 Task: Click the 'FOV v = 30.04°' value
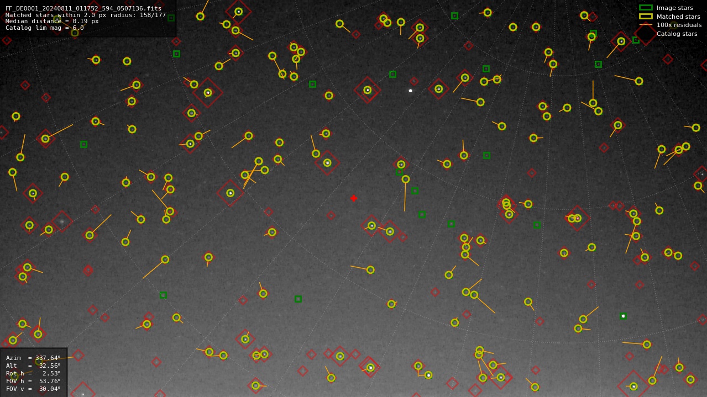[x=33, y=389]
